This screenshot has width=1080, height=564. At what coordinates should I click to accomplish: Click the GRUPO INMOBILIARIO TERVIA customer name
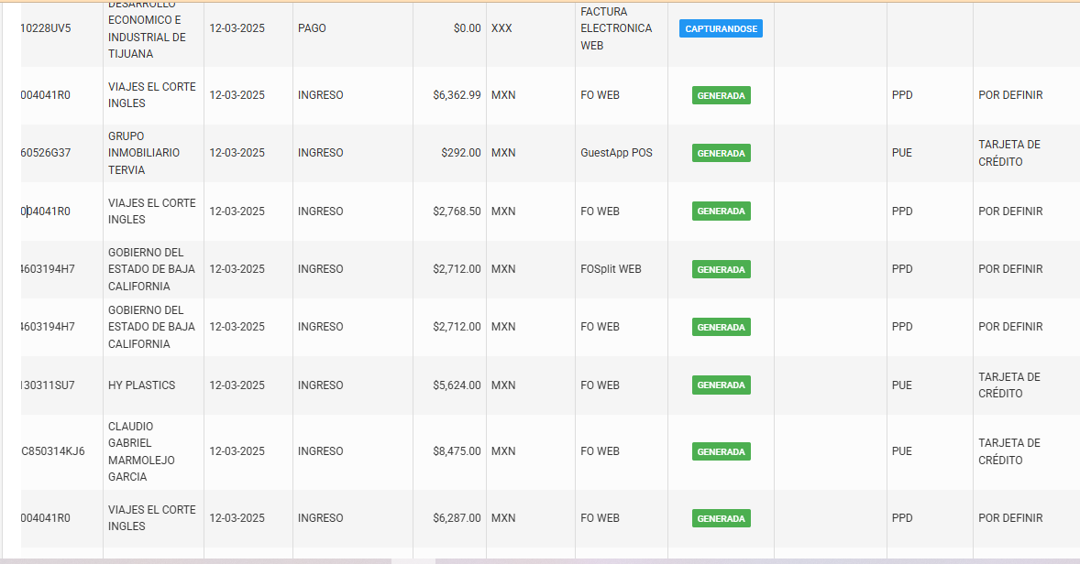point(144,153)
